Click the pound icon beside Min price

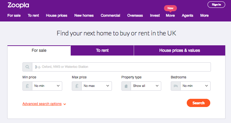27,86
